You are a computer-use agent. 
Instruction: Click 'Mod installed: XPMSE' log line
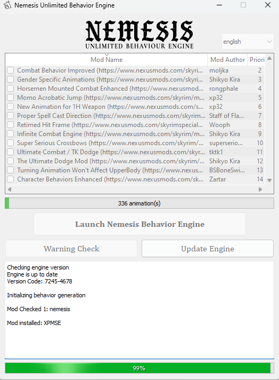pos(34,323)
